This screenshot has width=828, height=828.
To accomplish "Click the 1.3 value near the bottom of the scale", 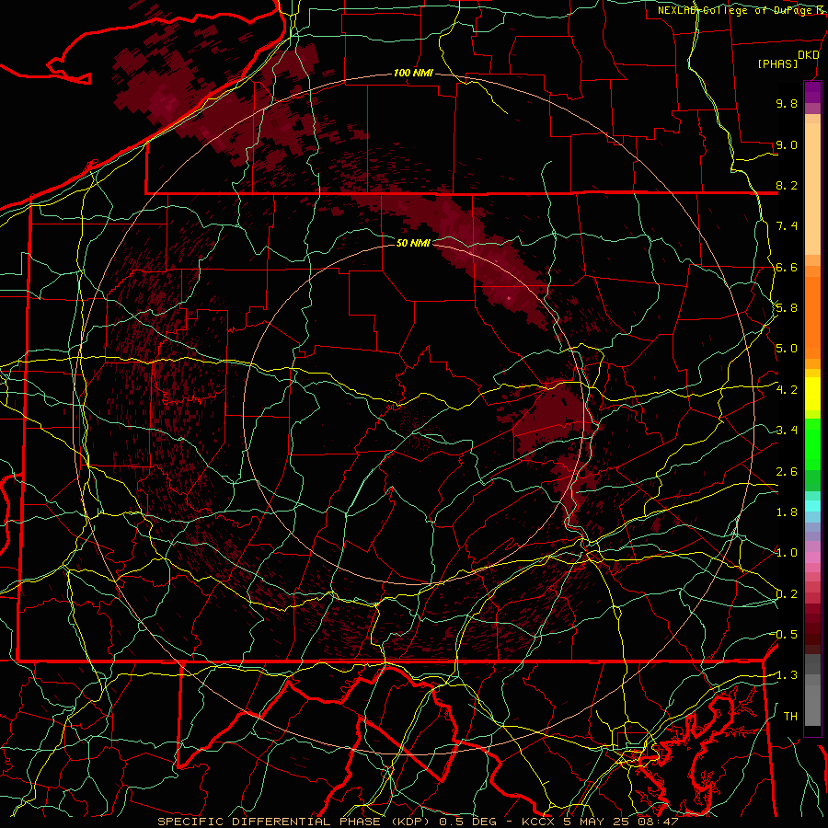I will (786, 675).
